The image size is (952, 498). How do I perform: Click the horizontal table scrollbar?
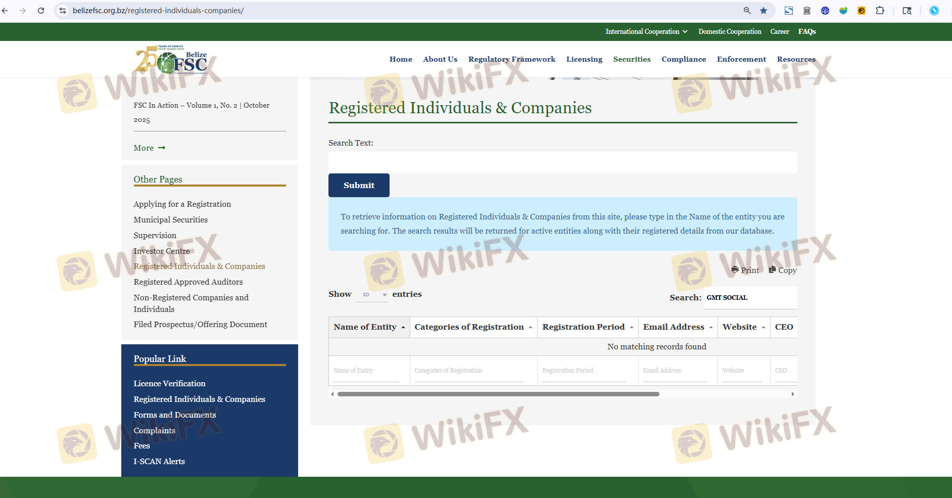[x=498, y=394]
